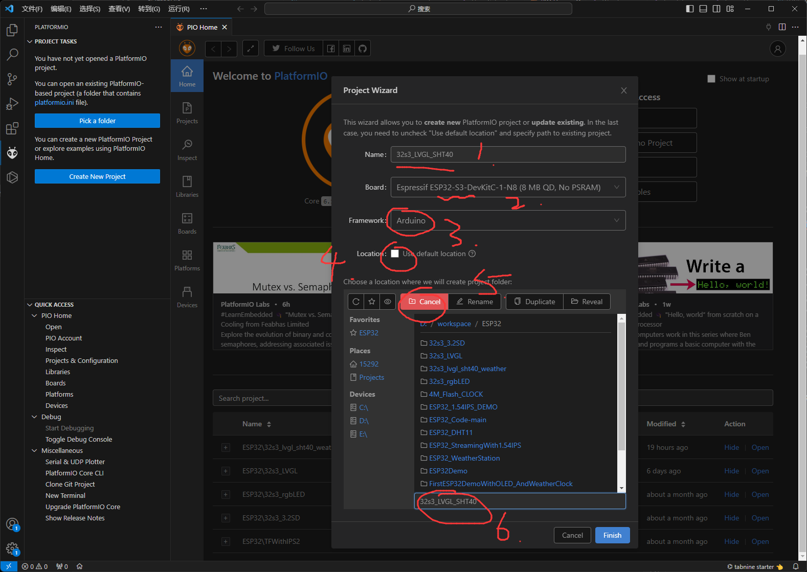Open notifications bell in status bar
This screenshot has width=807, height=572.
pyautogui.click(x=795, y=566)
